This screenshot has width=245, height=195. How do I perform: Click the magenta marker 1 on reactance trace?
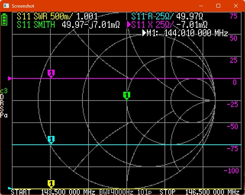pos(51,73)
